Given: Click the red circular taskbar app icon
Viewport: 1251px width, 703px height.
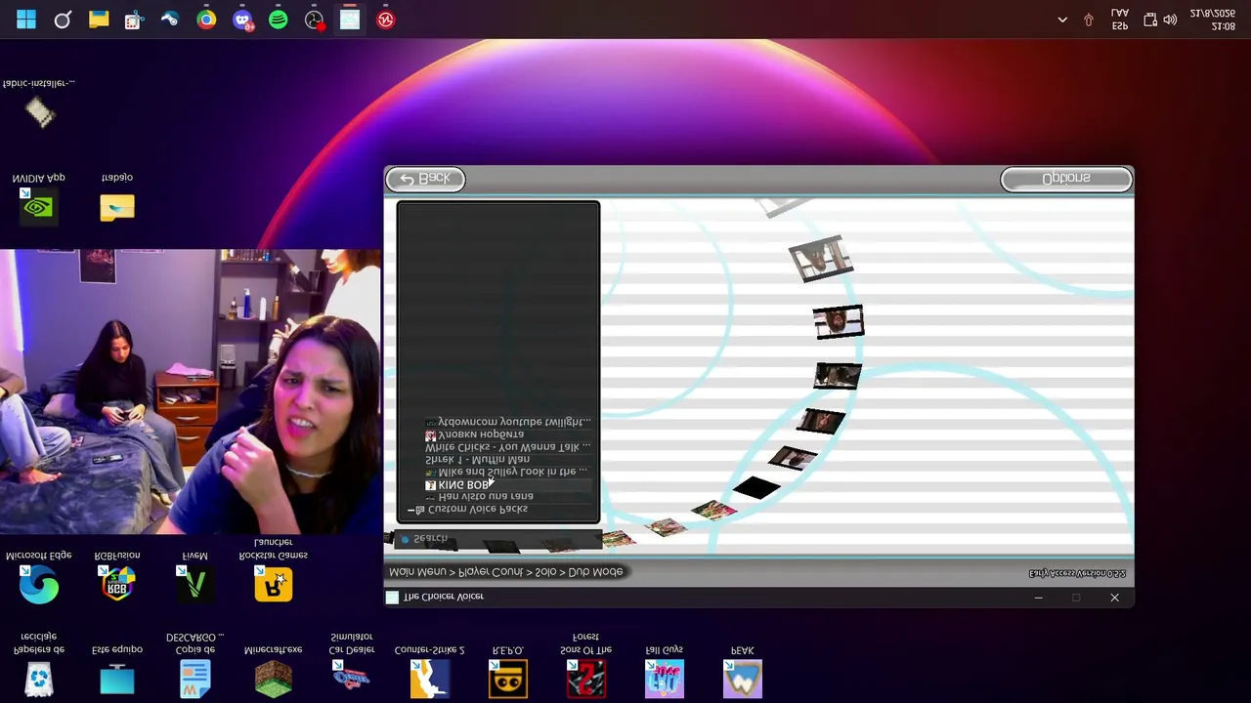Looking at the screenshot, I should point(386,20).
